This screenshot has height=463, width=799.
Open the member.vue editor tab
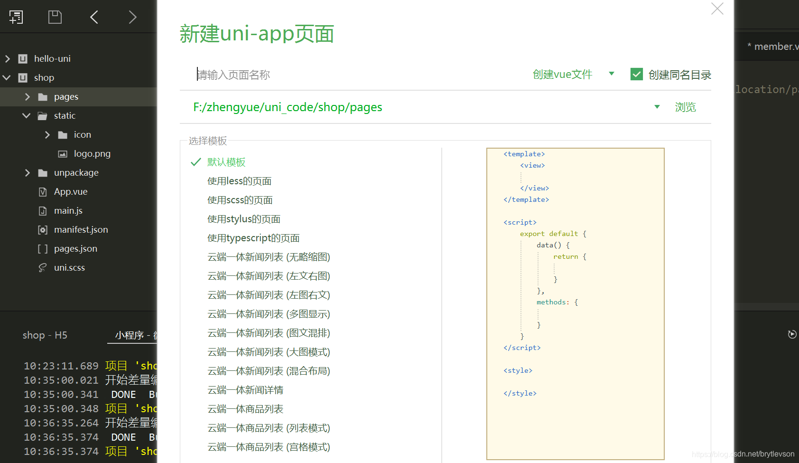pos(772,47)
